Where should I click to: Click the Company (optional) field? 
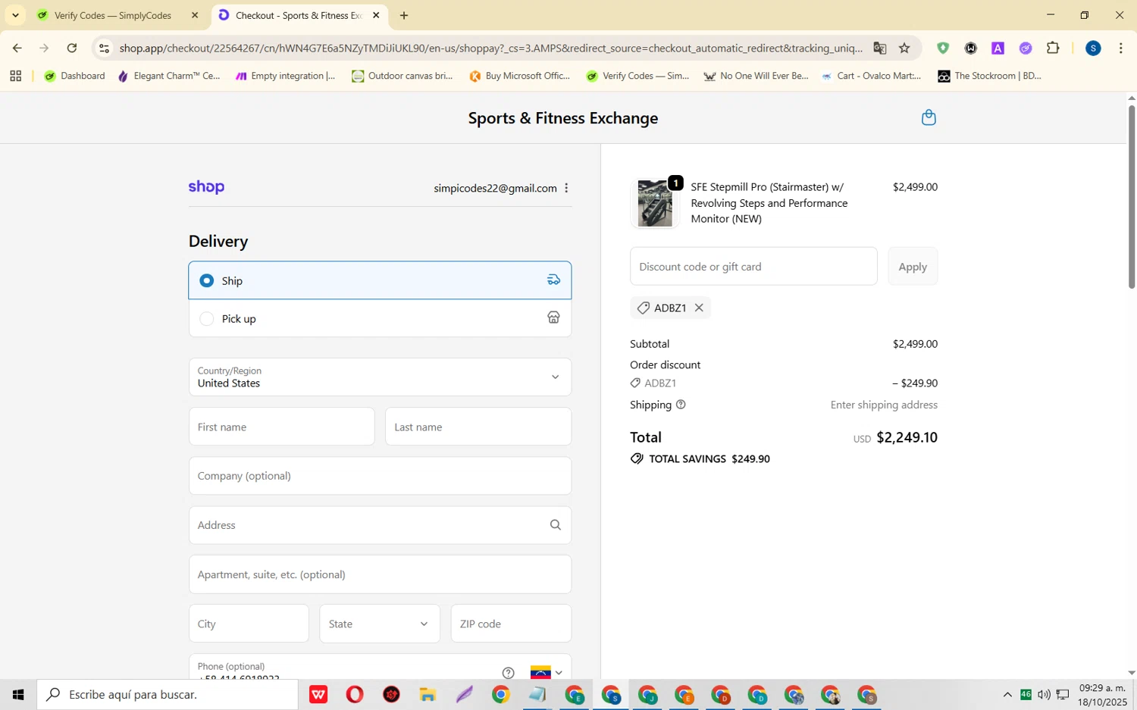380,476
